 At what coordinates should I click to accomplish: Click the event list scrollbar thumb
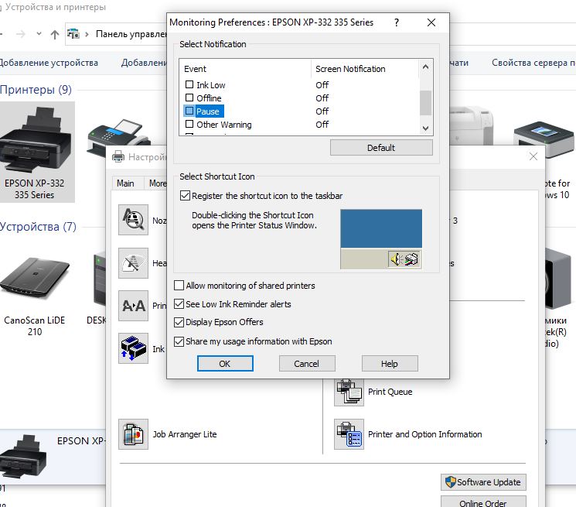pyautogui.click(x=425, y=103)
